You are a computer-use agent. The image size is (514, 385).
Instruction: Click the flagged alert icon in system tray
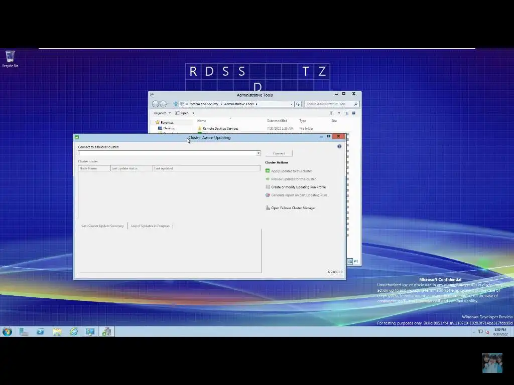[487, 332]
